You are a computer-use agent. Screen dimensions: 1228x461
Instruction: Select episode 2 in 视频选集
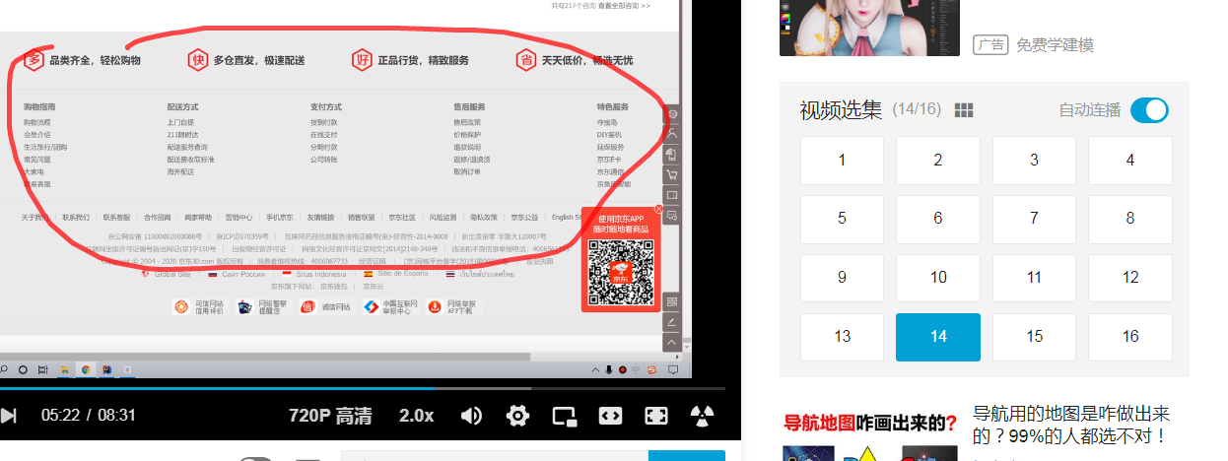click(938, 160)
